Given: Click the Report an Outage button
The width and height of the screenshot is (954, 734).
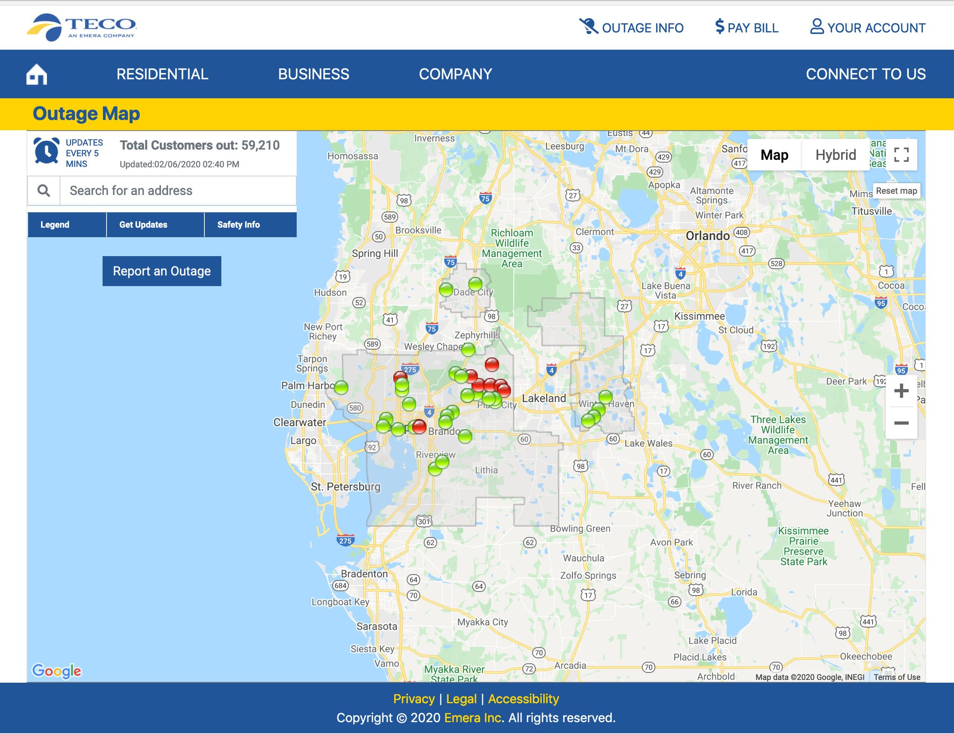Looking at the screenshot, I should [162, 271].
